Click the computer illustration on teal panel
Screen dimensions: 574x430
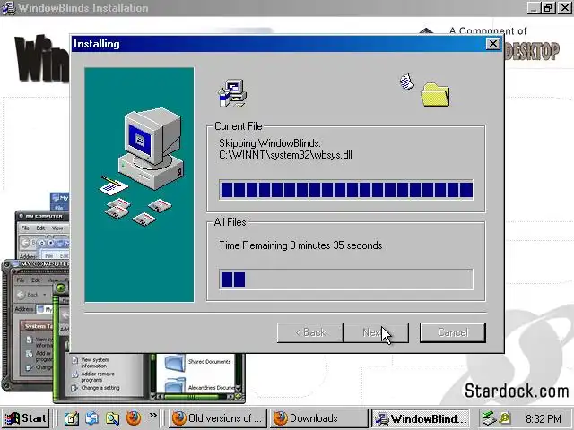click(x=151, y=148)
